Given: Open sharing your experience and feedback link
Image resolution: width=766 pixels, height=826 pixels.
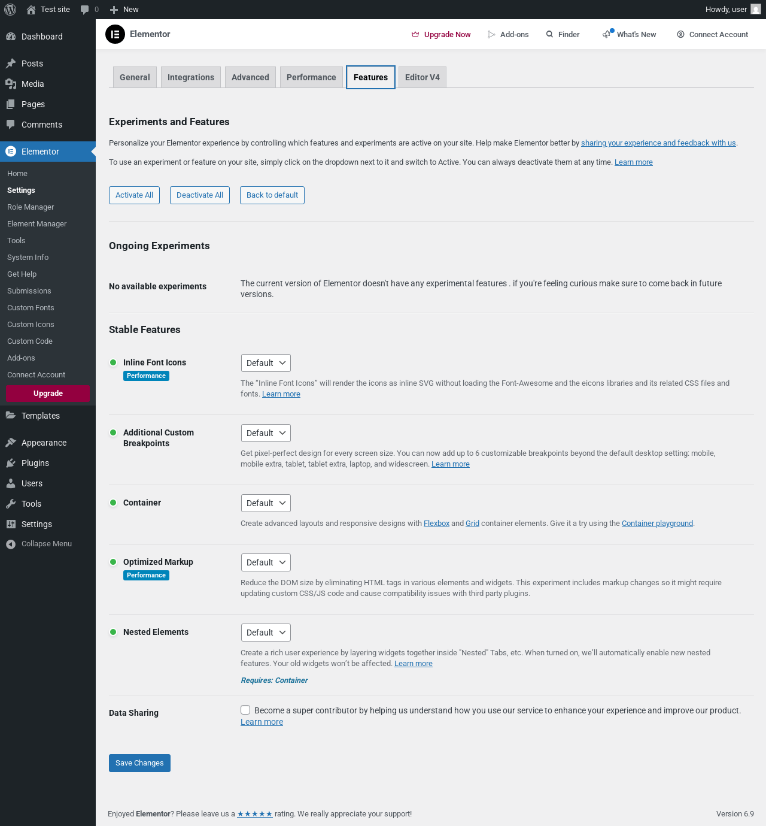Looking at the screenshot, I should (658, 143).
